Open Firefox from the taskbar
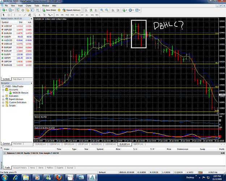Viewport: 226px width, 181px height. pyautogui.click(x=59, y=177)
